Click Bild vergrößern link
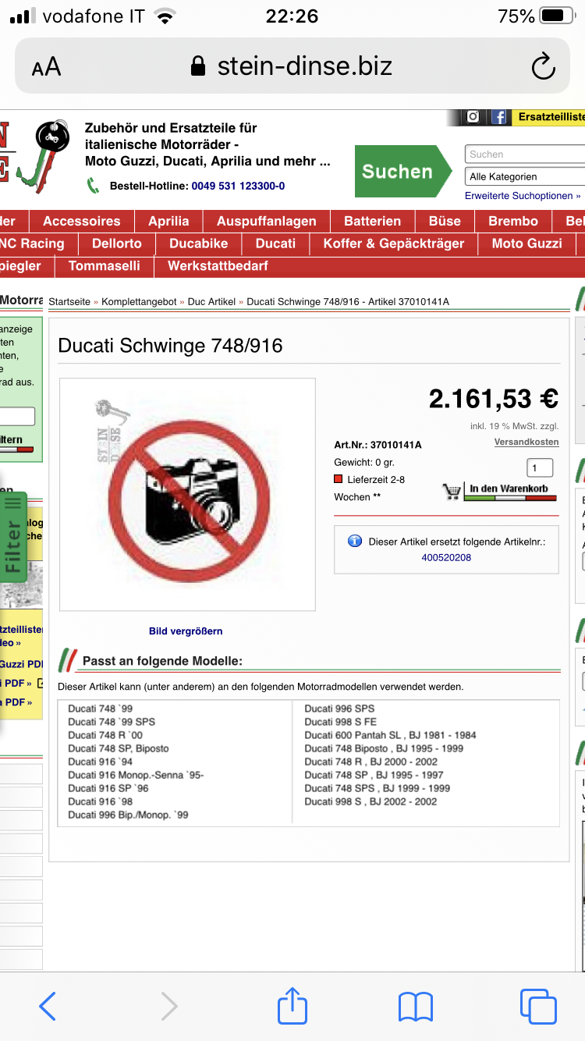The height and width of the screenshot is (1041, 585). (186, 631)
